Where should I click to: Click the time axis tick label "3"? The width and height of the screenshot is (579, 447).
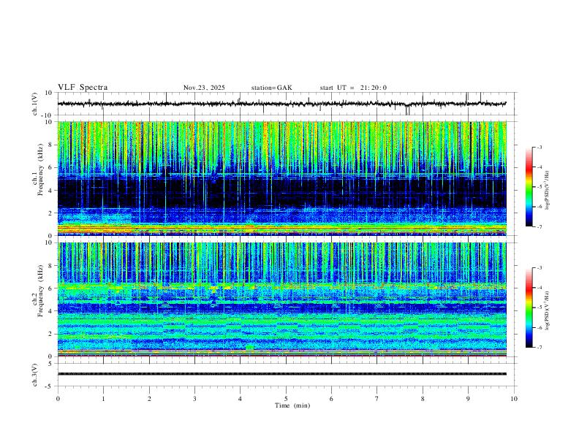[194, 399]
